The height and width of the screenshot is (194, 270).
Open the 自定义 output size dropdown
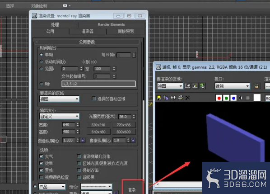coord(60,116)
